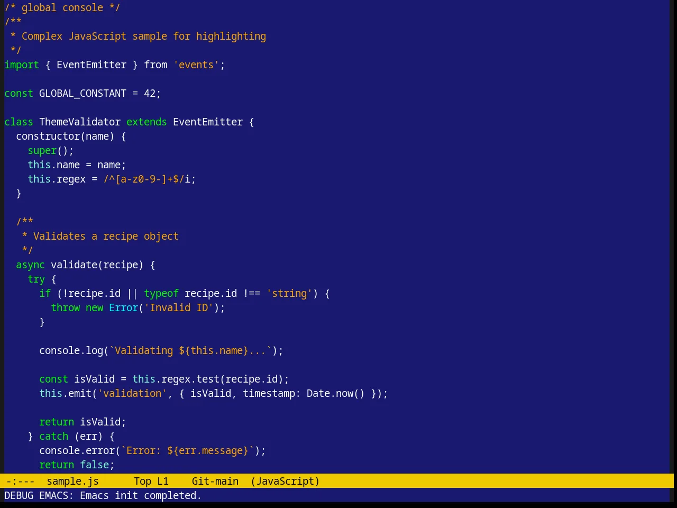Click the 'global console' comment
Image resolution: width=677 pixels, height=508 pixels.
point(62,7)
